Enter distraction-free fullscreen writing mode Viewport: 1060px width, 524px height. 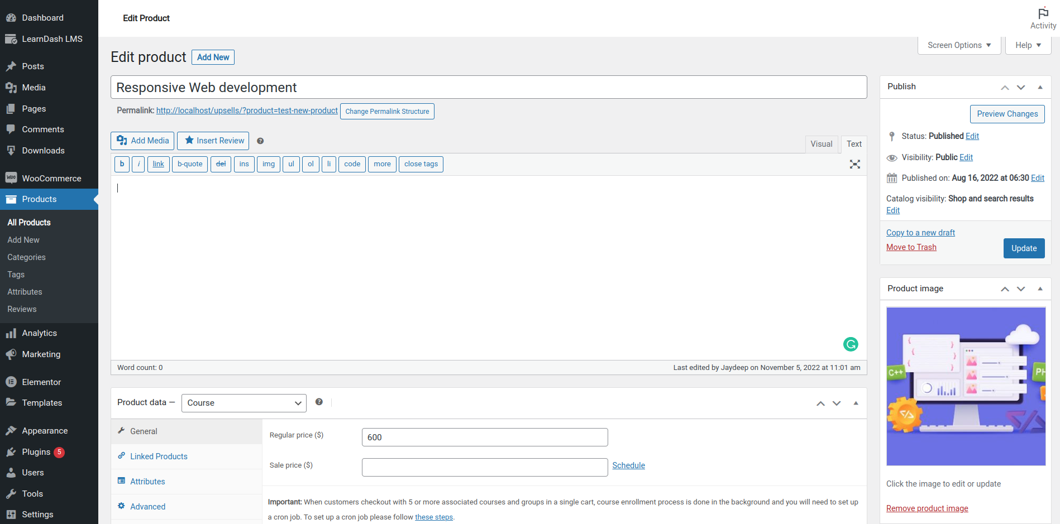(854, 164)
